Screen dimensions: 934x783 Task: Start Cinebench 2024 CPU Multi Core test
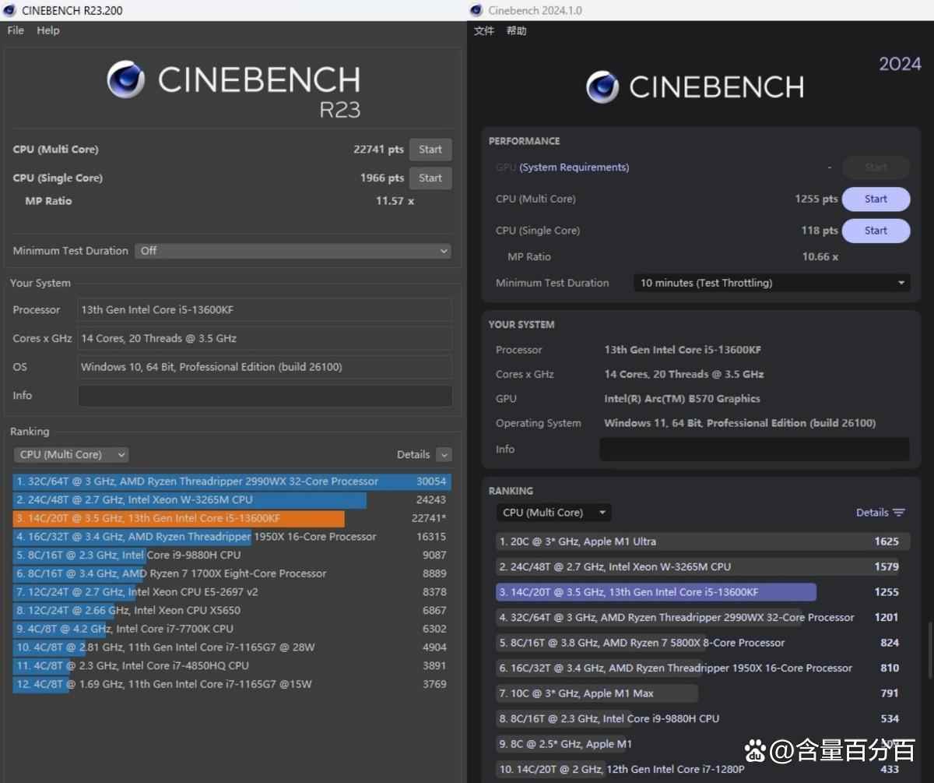point(876,199)
